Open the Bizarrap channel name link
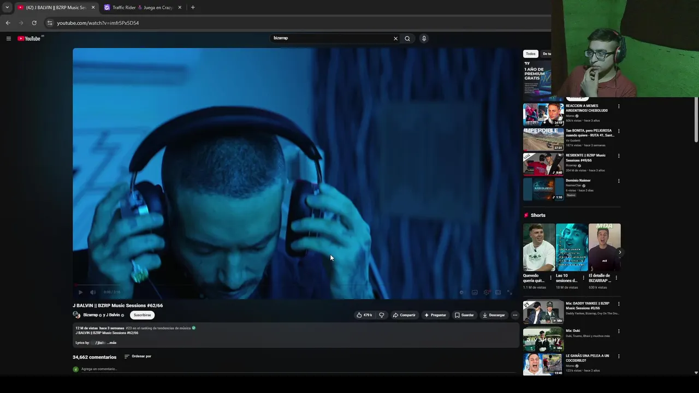Image resolution: width=699 pixels, height=393 pixels. point(91,315)
